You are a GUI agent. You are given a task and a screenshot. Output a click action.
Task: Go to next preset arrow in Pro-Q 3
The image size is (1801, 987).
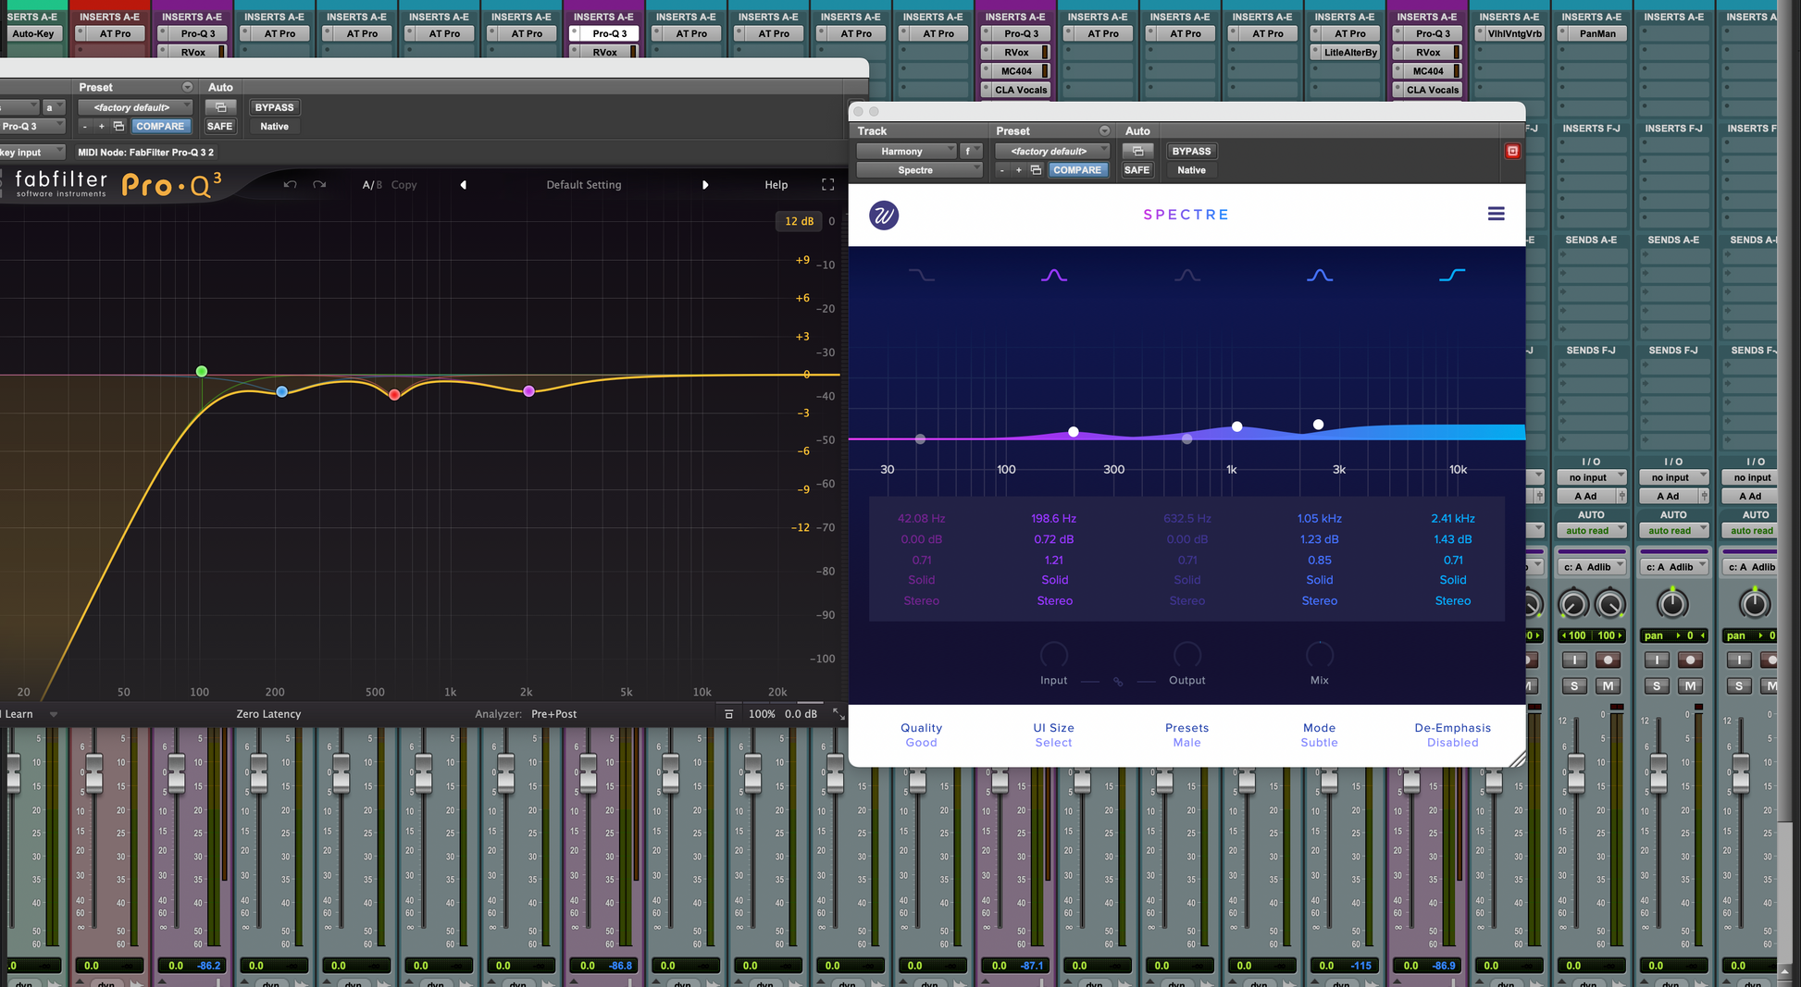tap(705, 185)
